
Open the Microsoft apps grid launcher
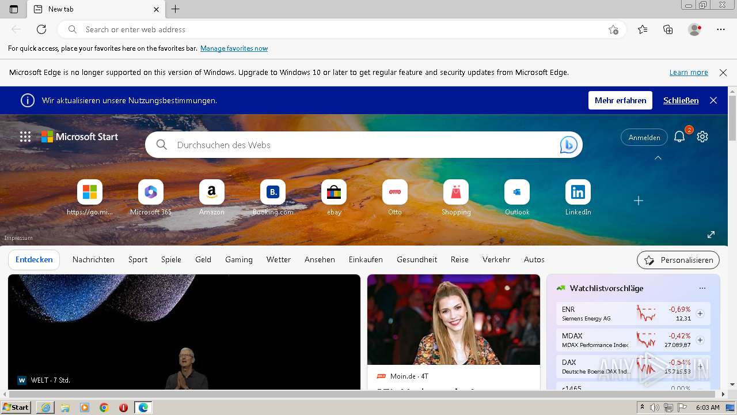pyautogui.click(x=25, y=137)
